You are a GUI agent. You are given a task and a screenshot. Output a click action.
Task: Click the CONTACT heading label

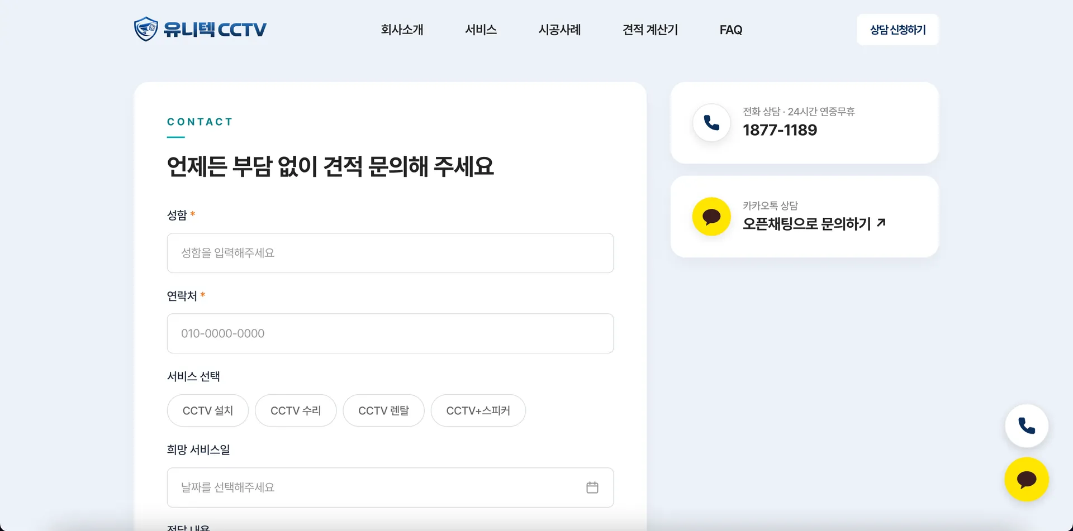[200, 122]
